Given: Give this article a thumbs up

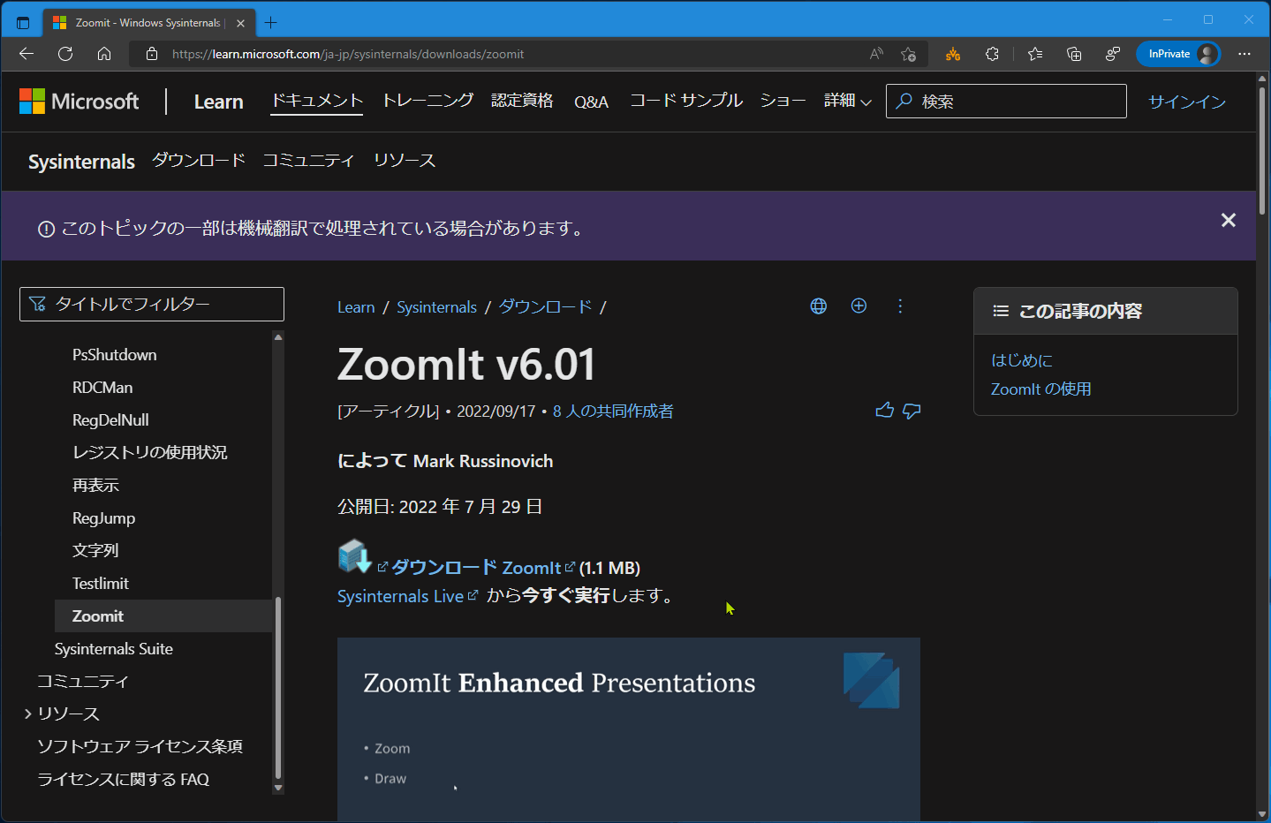Looking at the screenshot, I should click(x=884, y=410).
